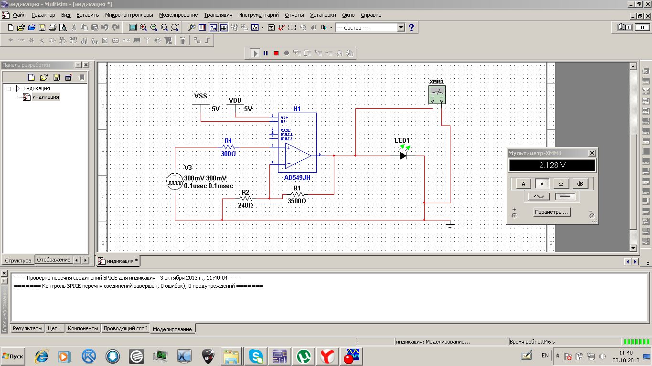Image resolution: width=652 pixels, height=366 pixels.
Task: Open the Результаты tab
Action: [x=28, y=328]
